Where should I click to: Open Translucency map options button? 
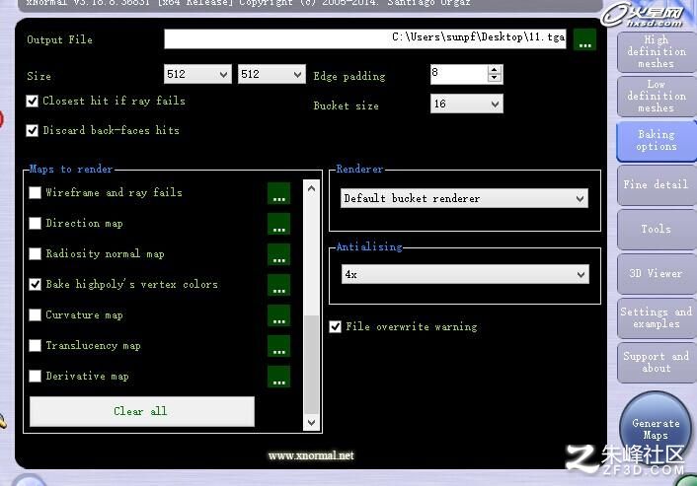(278, 346)
